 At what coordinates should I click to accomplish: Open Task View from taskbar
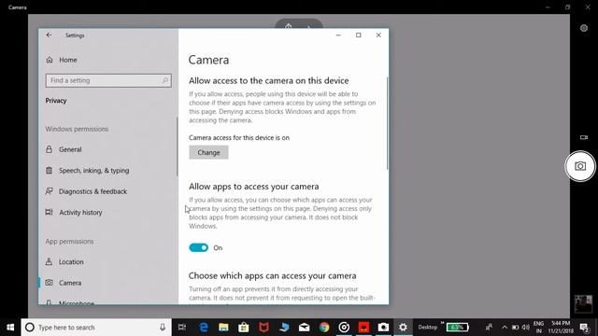(182, 328)
